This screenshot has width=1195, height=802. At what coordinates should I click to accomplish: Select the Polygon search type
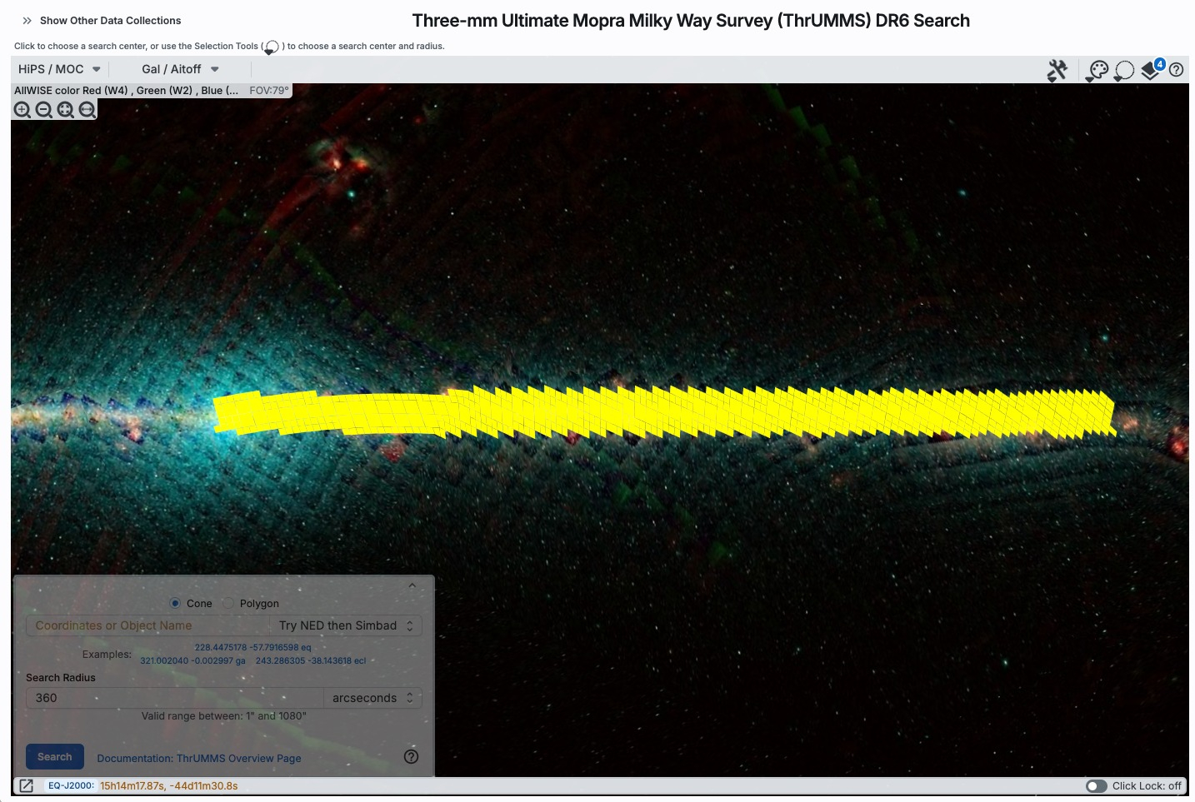coord(228,603)
